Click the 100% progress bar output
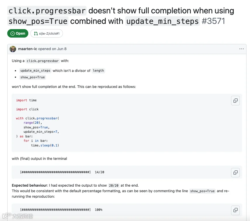 tap(61, 210)
